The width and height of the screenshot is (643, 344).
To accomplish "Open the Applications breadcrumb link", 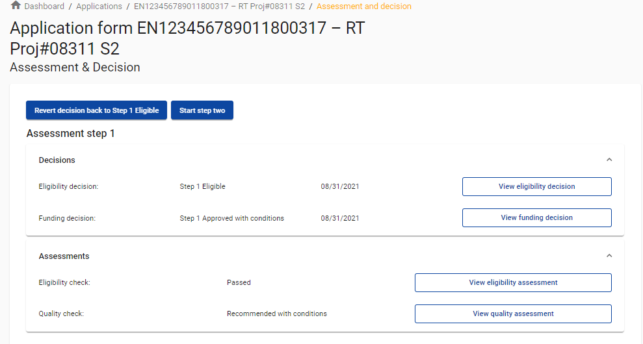I will 99,6.
